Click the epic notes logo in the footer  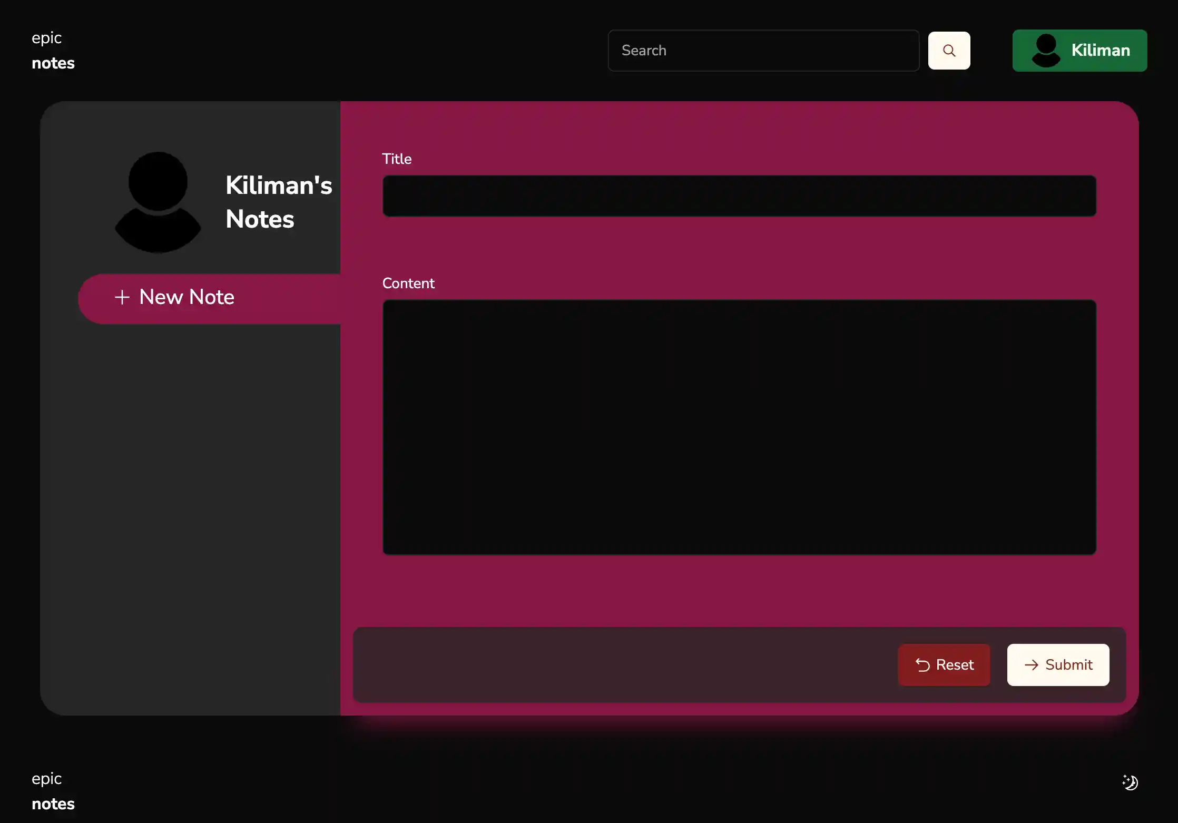53,791
